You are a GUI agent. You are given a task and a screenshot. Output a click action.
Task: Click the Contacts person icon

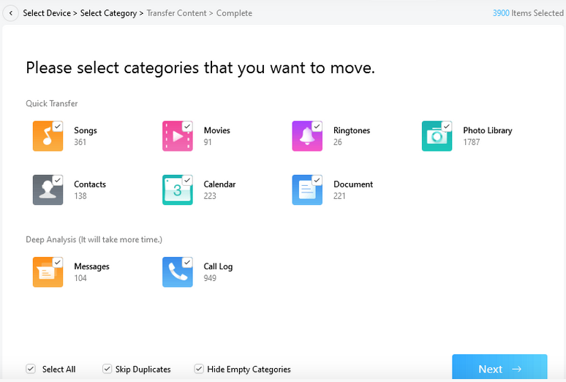48,190
